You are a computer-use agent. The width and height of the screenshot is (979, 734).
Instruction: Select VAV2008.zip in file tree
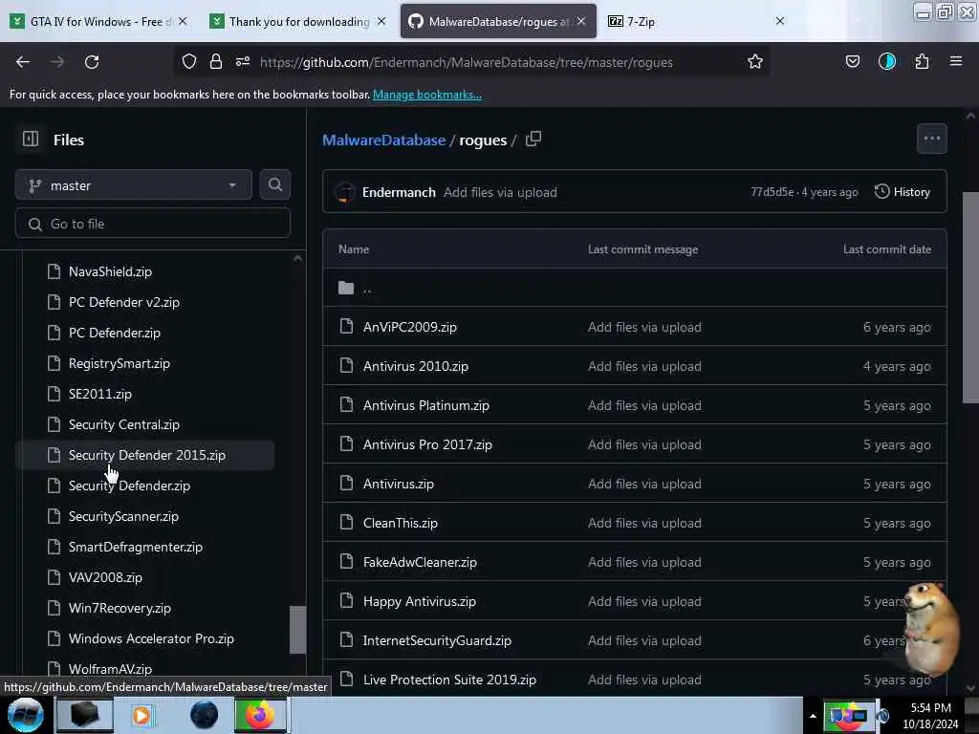[x=105, y=577]
